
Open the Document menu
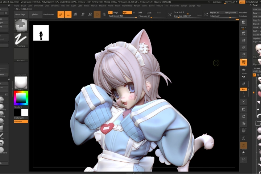coord(38,6)
